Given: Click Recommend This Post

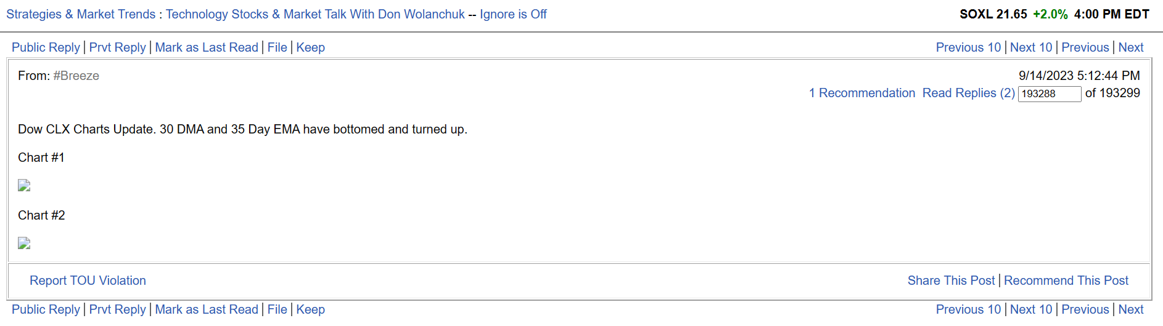Looking at the screenshot, I should (x=1066, y=280).
